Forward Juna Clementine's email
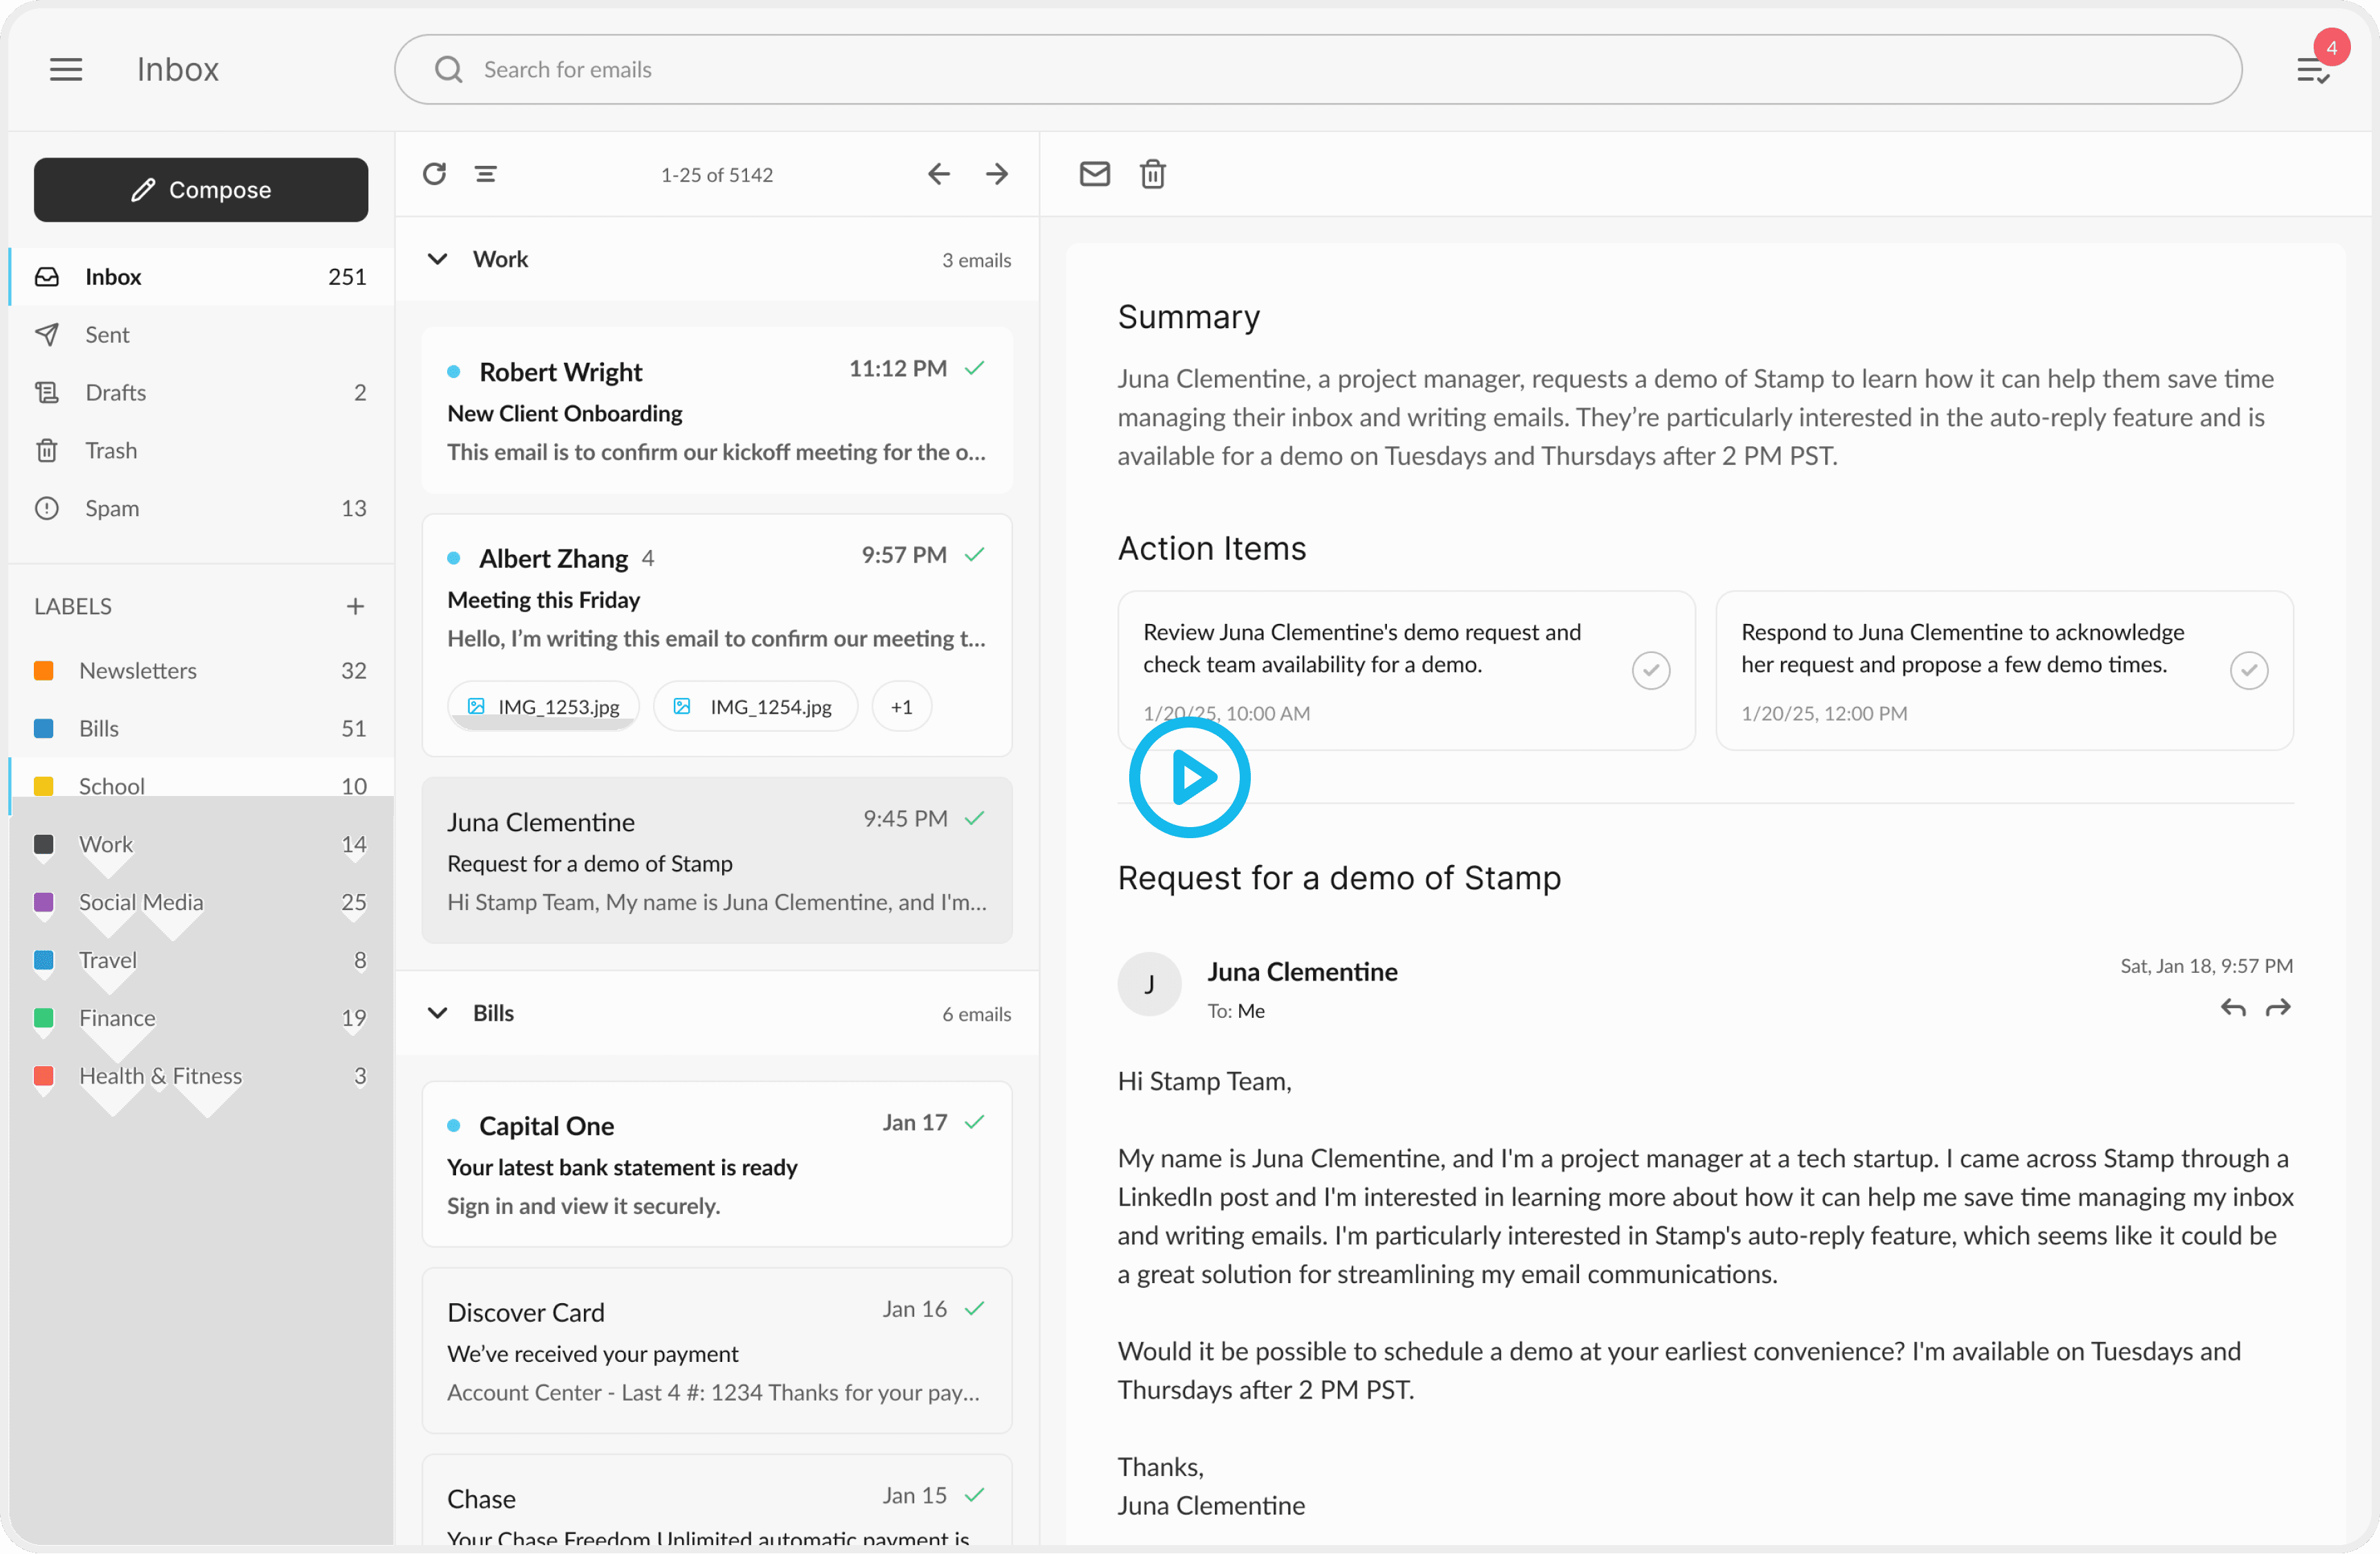 click(2278, 1008)
